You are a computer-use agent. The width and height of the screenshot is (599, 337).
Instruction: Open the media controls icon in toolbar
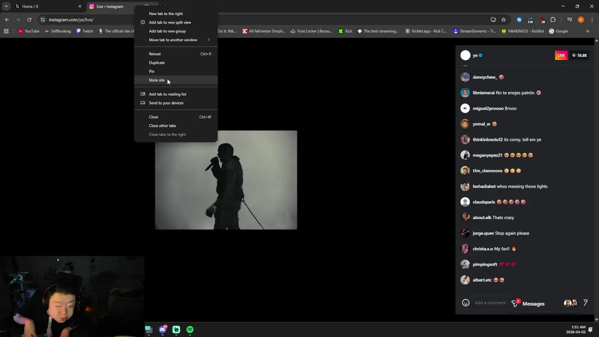570,20
